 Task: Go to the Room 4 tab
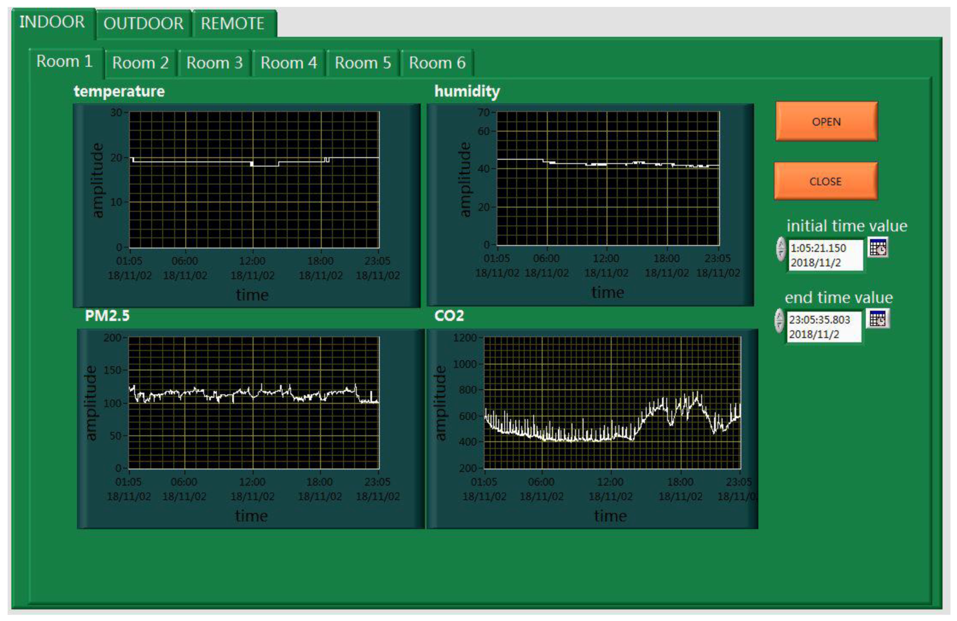(288, 63)
